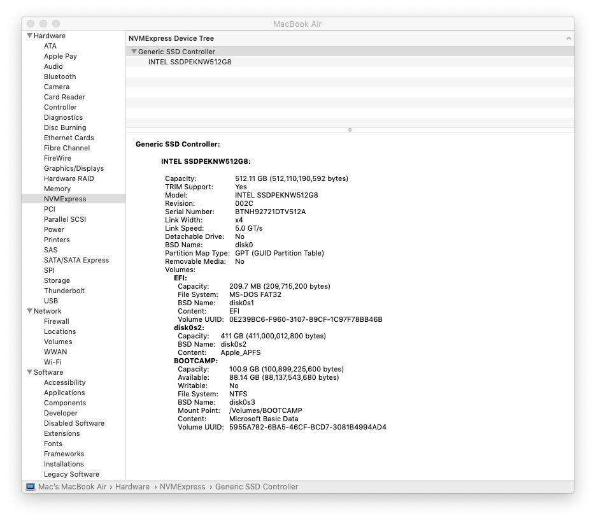Select Disc Burning in the sidebar

coord(65,127)
